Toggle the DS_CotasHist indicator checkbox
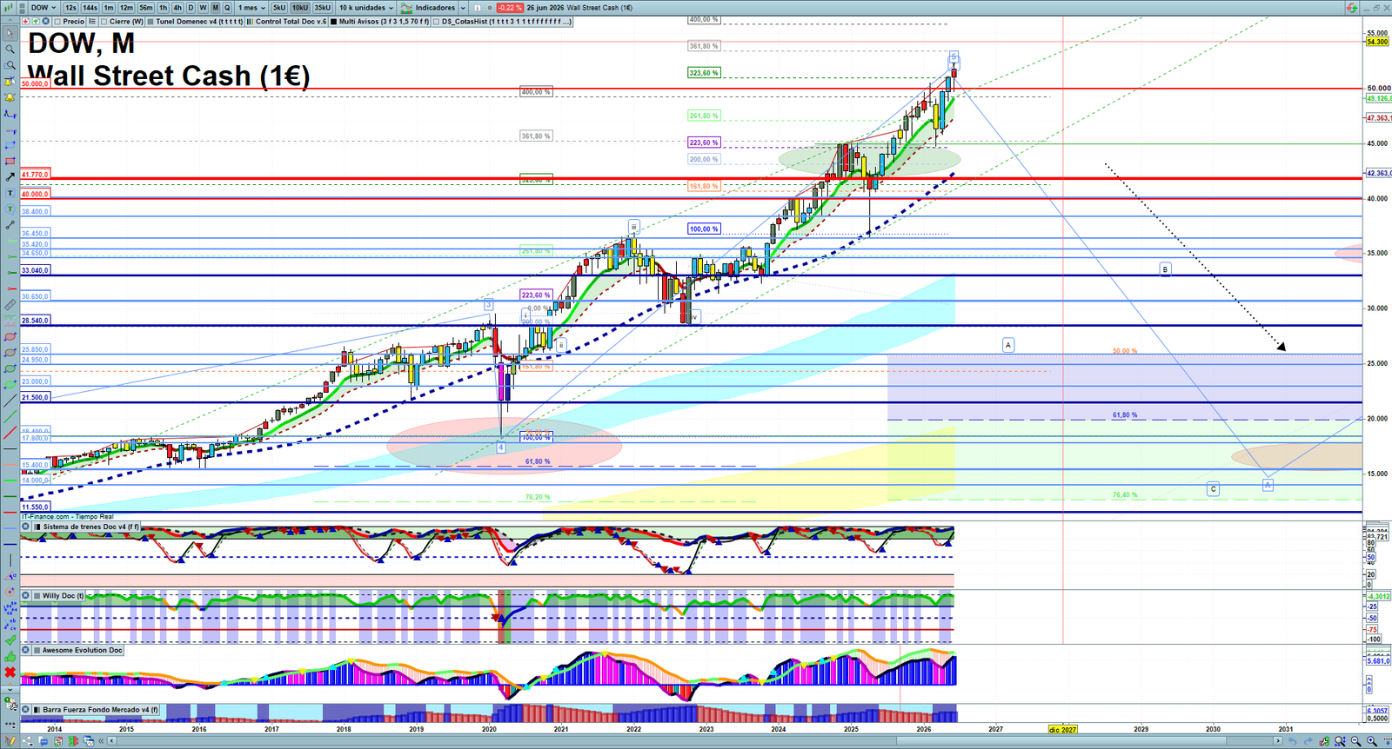 [x=437, y=21]
